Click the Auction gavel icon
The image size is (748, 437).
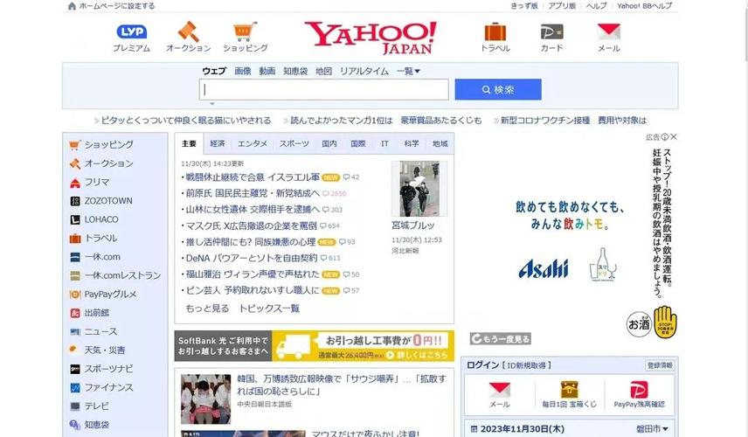(x=189, y=32)
